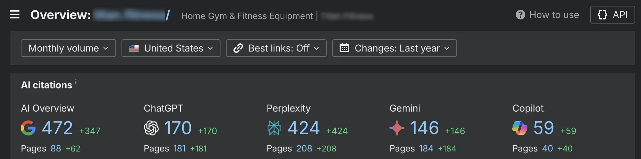Click Gemini pages count 184
The image size is (641, 159).
click(x=426, y=148)
